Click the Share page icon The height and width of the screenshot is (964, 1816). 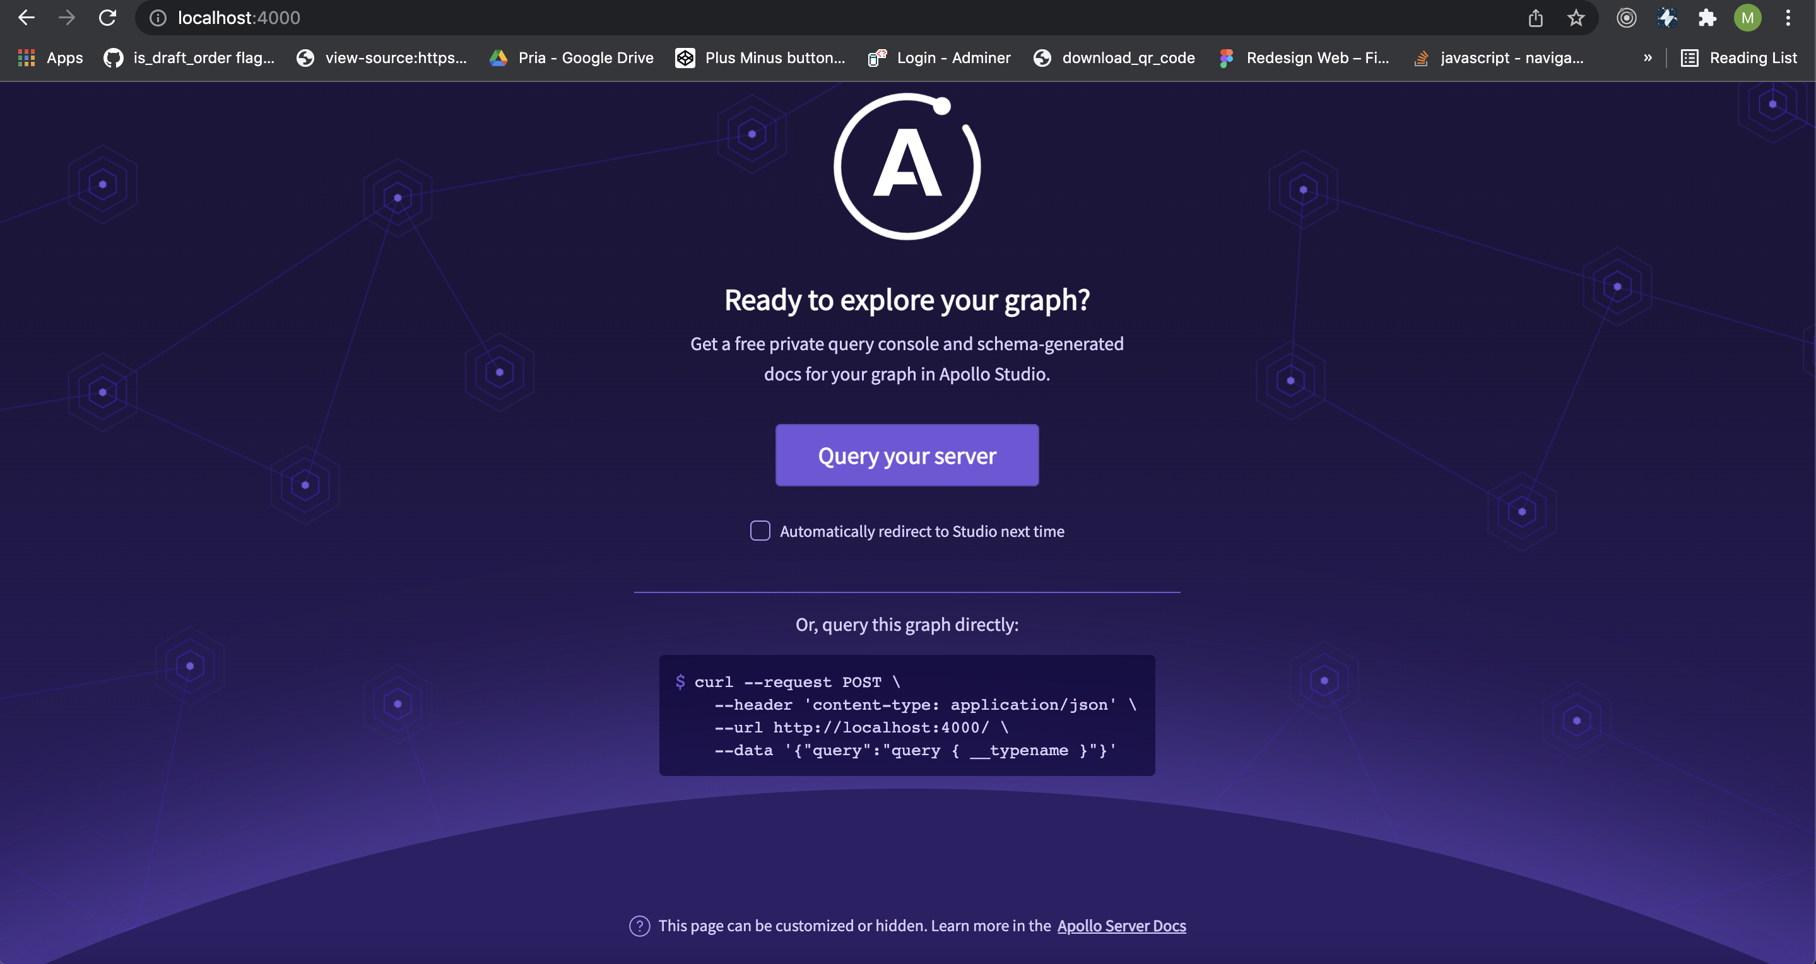point(1536,18)
